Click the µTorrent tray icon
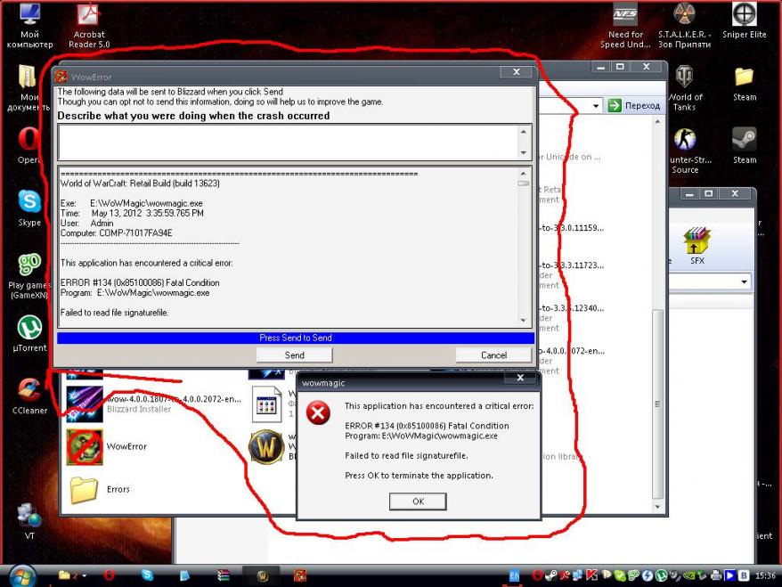This screenshot has width=782, height=587. pyautogui.click(x=661, y=575)
